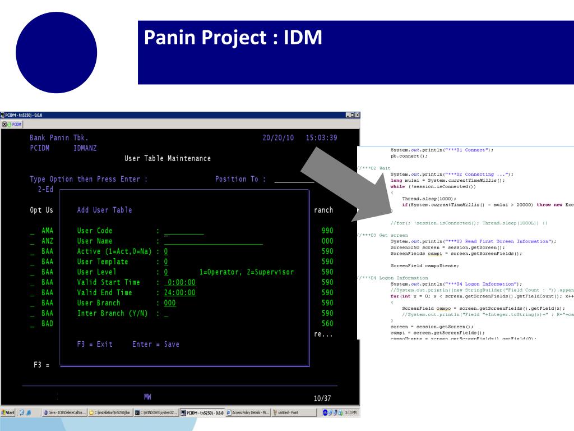Focus the User Level value field
The width and height of the screenshot is (574, 431).
166,272
